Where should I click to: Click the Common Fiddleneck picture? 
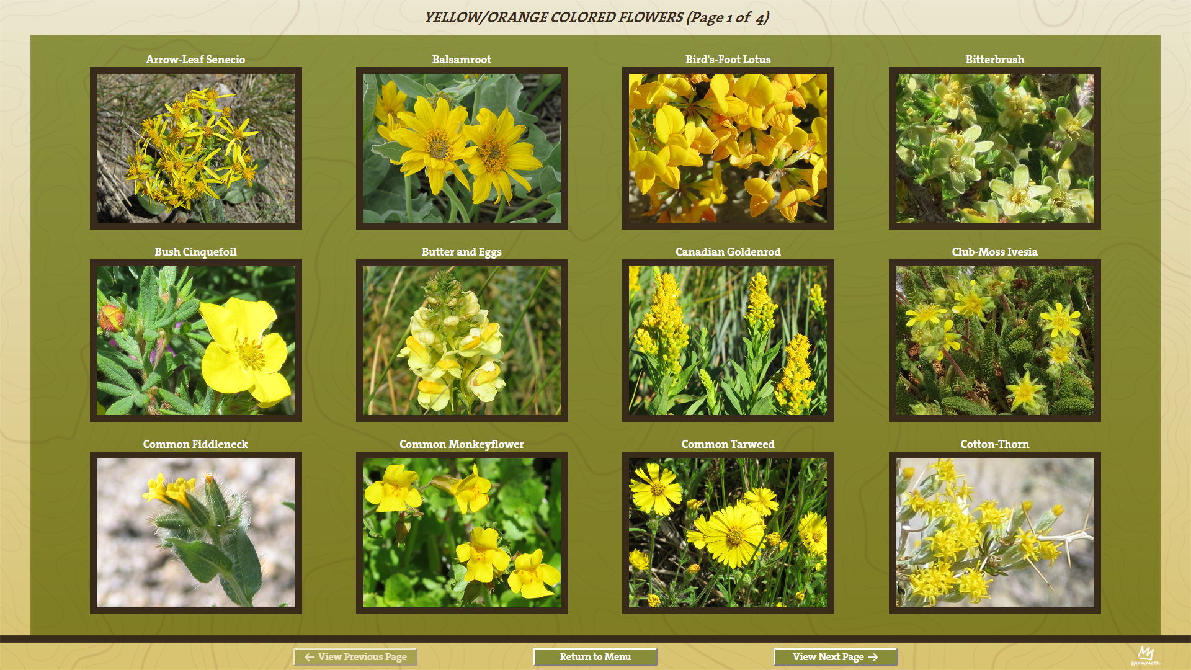tap(195, 533)
